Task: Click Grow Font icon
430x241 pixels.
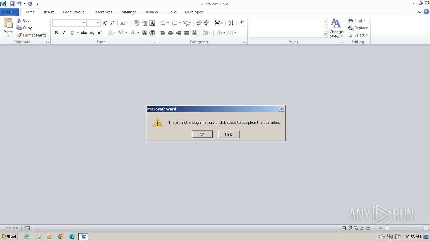Action: [104, 23]
